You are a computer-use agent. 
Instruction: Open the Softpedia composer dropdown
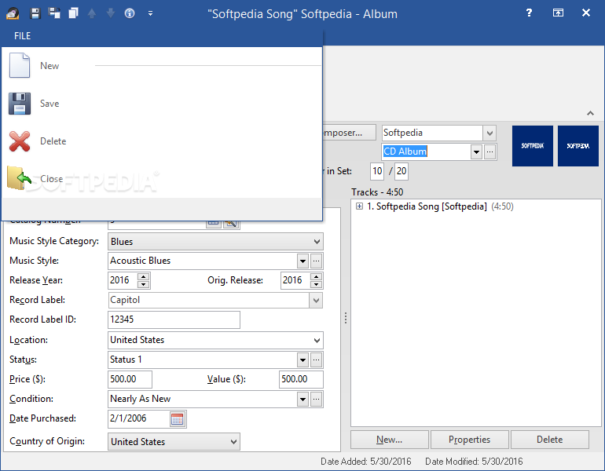(x=489, y=133)
